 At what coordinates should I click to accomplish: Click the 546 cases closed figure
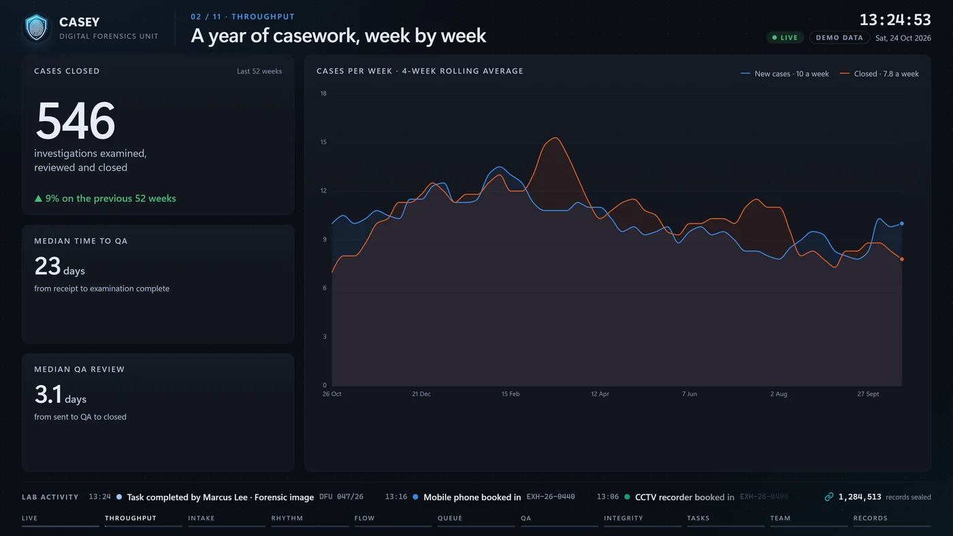pyautogui.click(x=75, y=121)
